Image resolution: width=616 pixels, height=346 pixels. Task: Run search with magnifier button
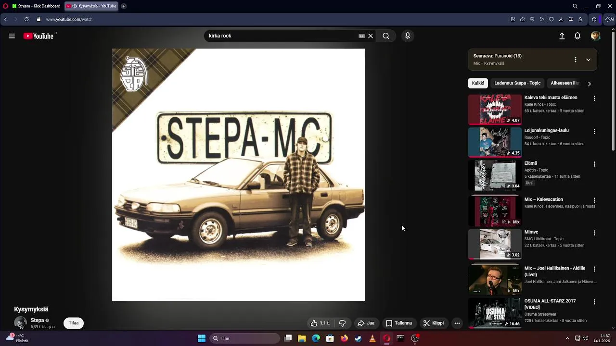pyautogui.click(x=386, y=36)
